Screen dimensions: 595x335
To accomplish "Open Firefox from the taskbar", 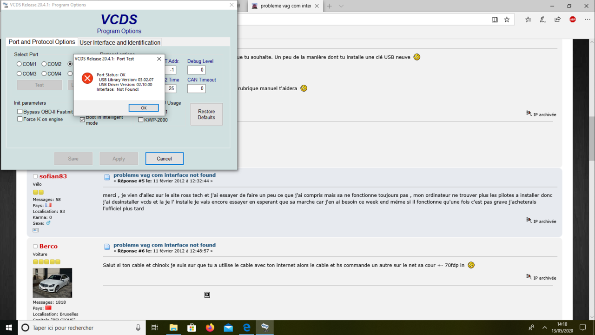I will point(210,328).
